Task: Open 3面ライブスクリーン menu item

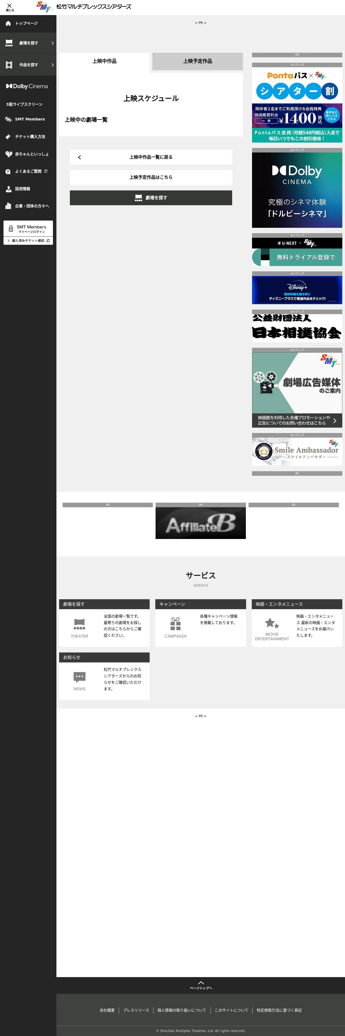Action: pyautogui.click(x=24, y=104)
